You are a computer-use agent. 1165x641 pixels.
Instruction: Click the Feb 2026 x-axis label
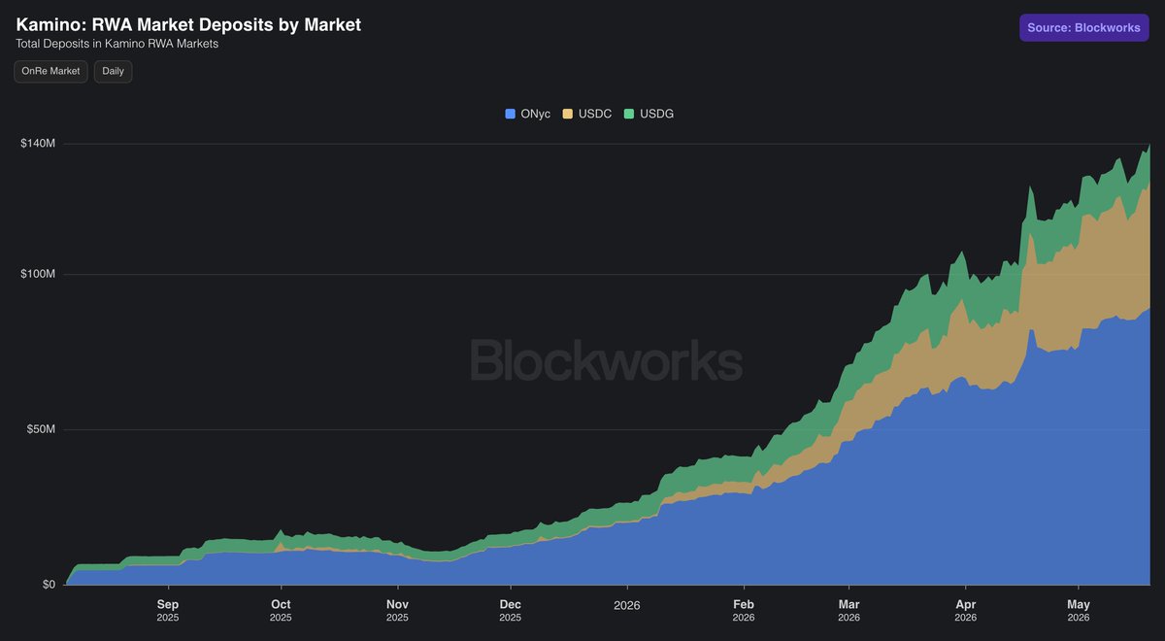(744, 610)
